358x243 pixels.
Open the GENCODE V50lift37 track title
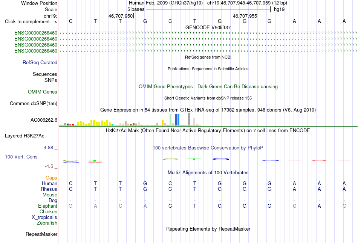point(208,27)
